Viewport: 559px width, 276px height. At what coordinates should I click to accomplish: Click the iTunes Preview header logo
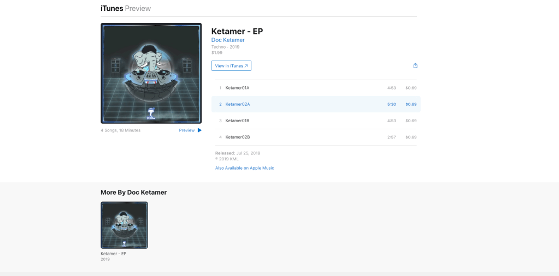(x=126, y=8)
